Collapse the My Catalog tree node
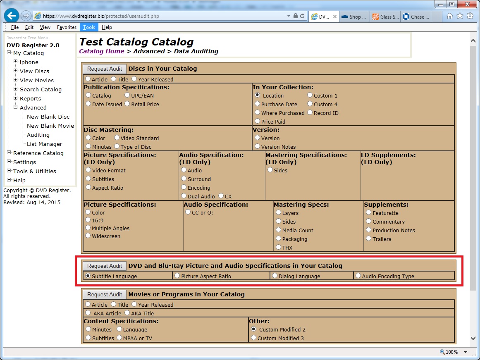The height and width of the screenshot is (360, 480). coord(9,52)
